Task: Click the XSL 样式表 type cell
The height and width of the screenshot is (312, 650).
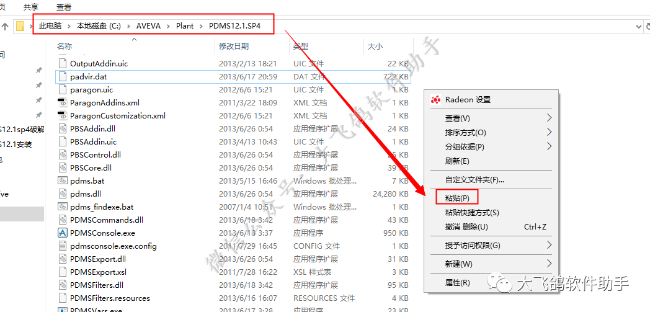Action: (x=312, y=272)
